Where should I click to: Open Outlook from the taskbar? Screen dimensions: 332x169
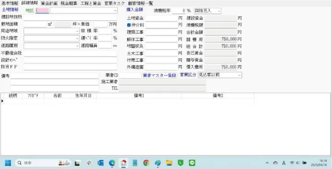pyautogui.click(x=101, y=163)
